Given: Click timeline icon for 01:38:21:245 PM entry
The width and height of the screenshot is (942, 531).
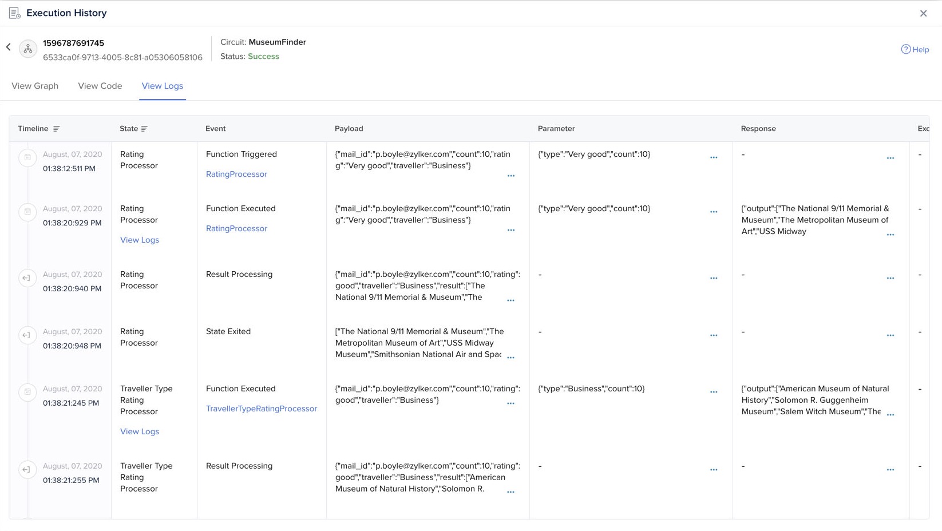Looking at the screenshot, I should pyautogui.click(x=27, y=392).
